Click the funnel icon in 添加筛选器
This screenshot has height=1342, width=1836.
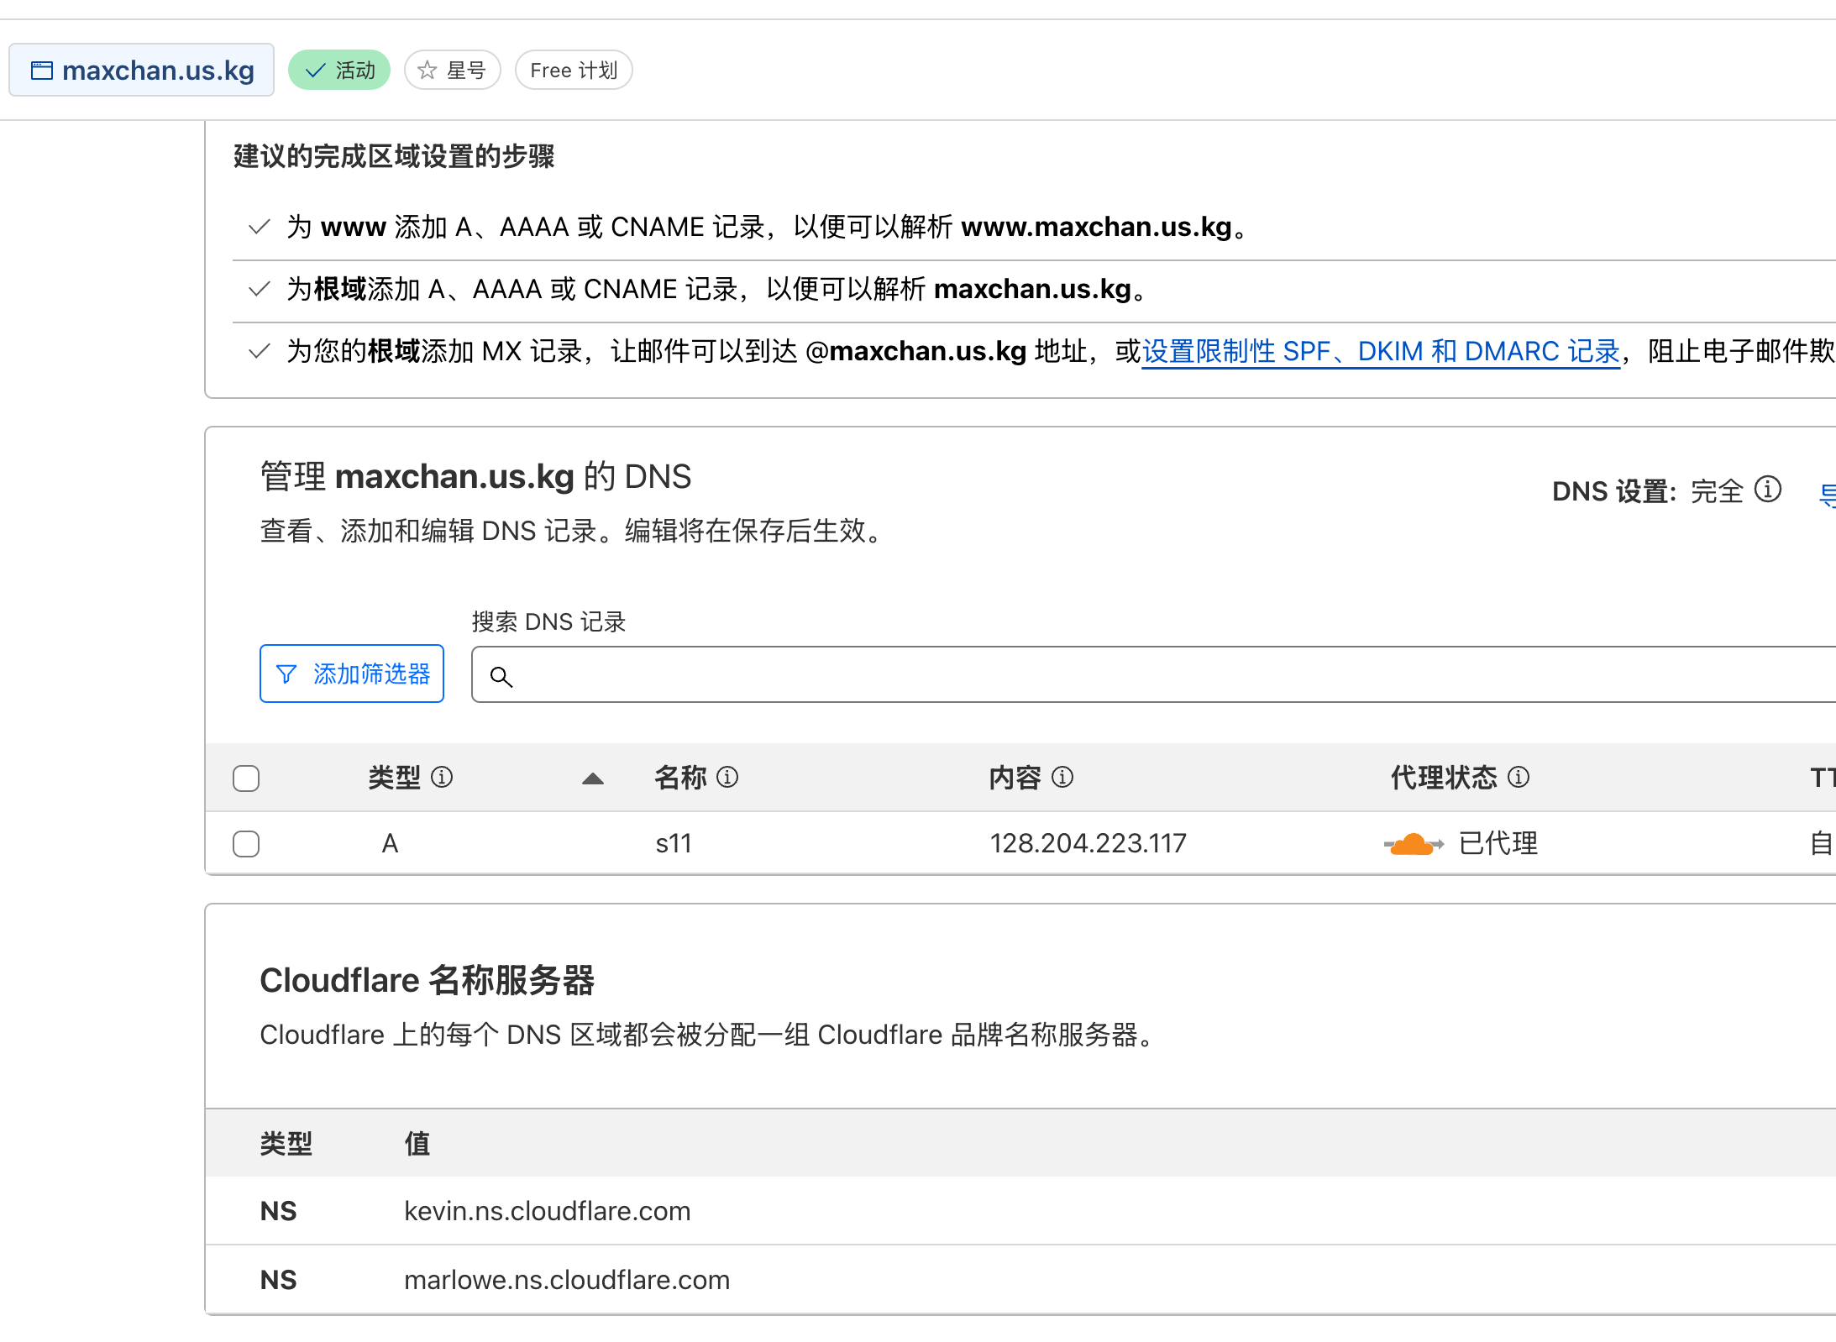point(286,674)
